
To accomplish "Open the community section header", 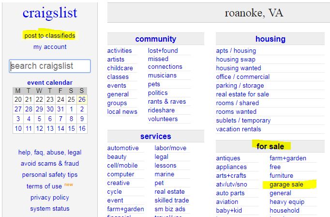I will point(155,39).
